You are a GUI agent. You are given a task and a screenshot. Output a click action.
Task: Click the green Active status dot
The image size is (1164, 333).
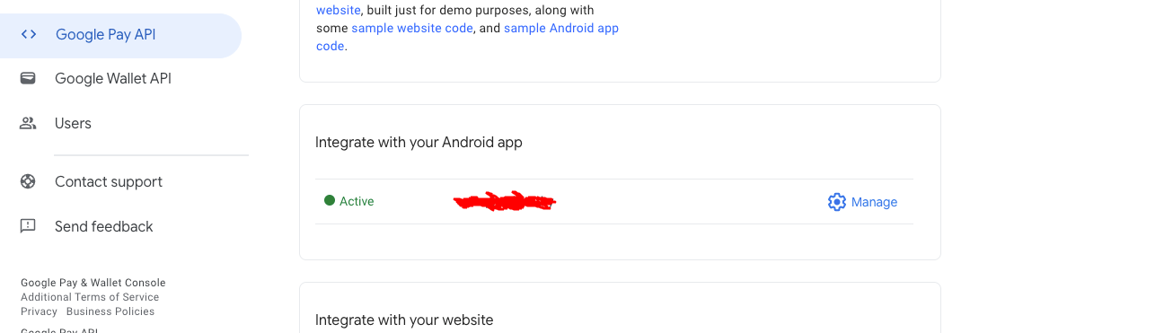coord(330,201)
